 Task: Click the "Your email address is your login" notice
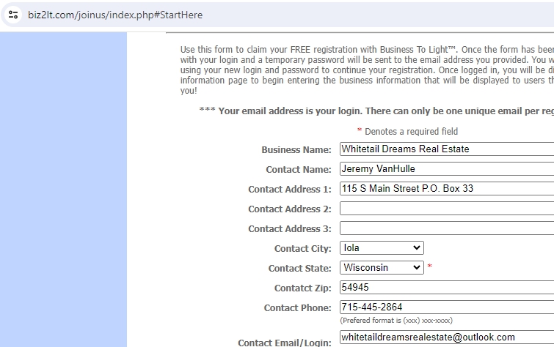[376, 111]
